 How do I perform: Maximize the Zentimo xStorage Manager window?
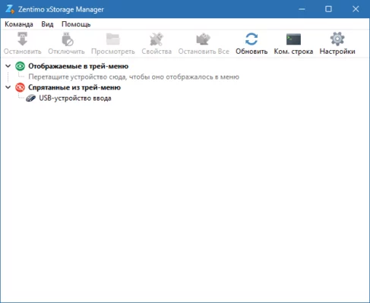(328, 9)
